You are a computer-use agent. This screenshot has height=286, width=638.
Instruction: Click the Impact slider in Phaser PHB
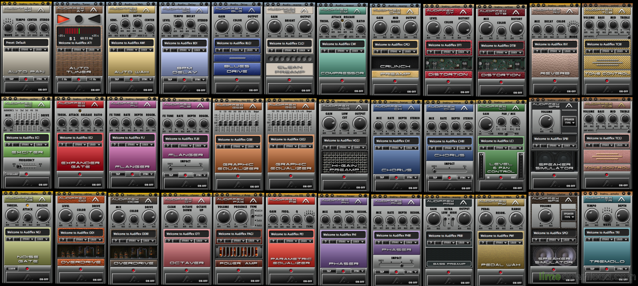coord(396,265)
